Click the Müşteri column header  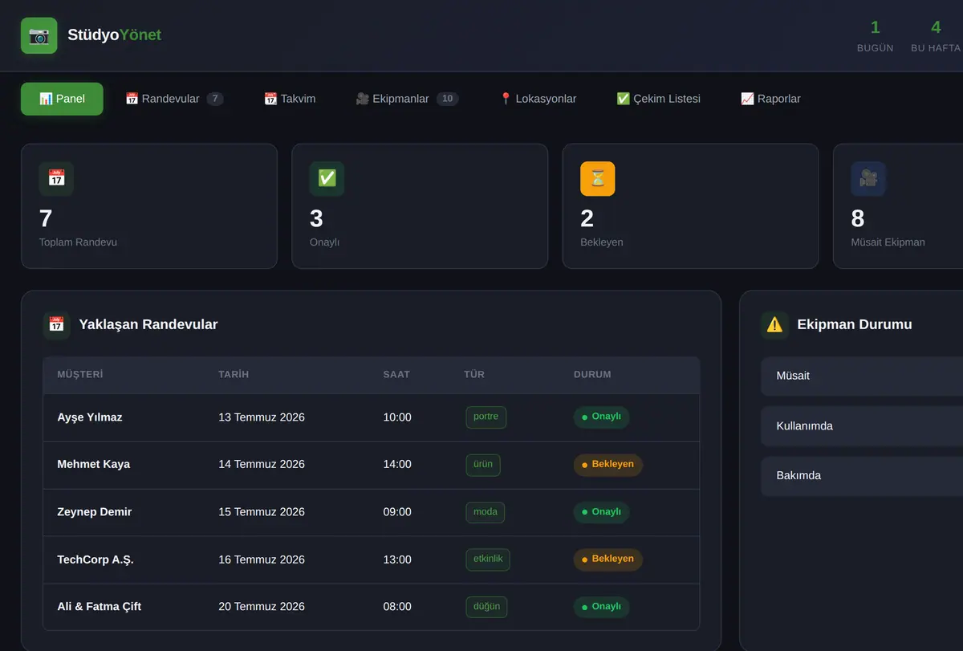[x=80, y=375]
